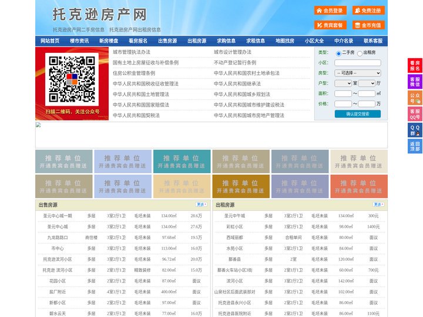Open 水苑小区 rental listing
Viewport: 423px width, 317px height.
[x=234, y=248]
